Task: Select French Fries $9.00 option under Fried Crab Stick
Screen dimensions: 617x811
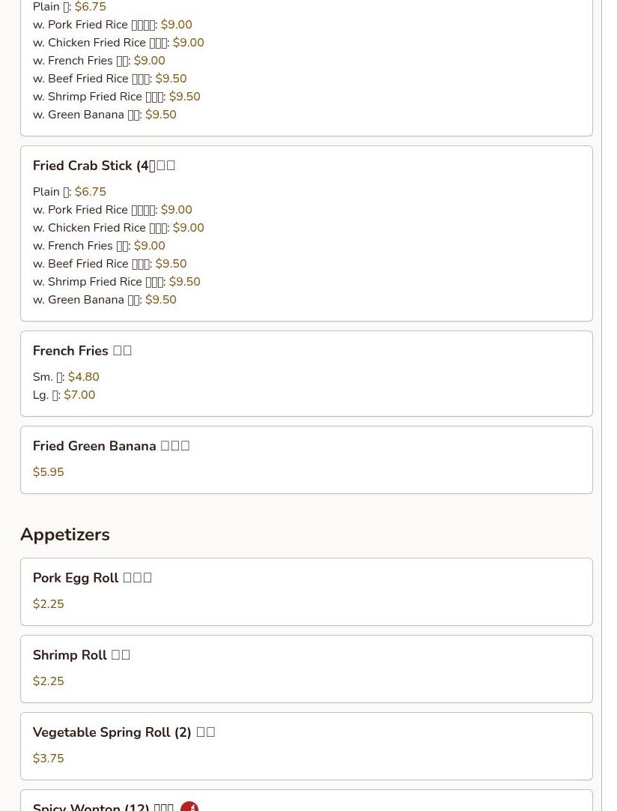Action: coord(99,246)
